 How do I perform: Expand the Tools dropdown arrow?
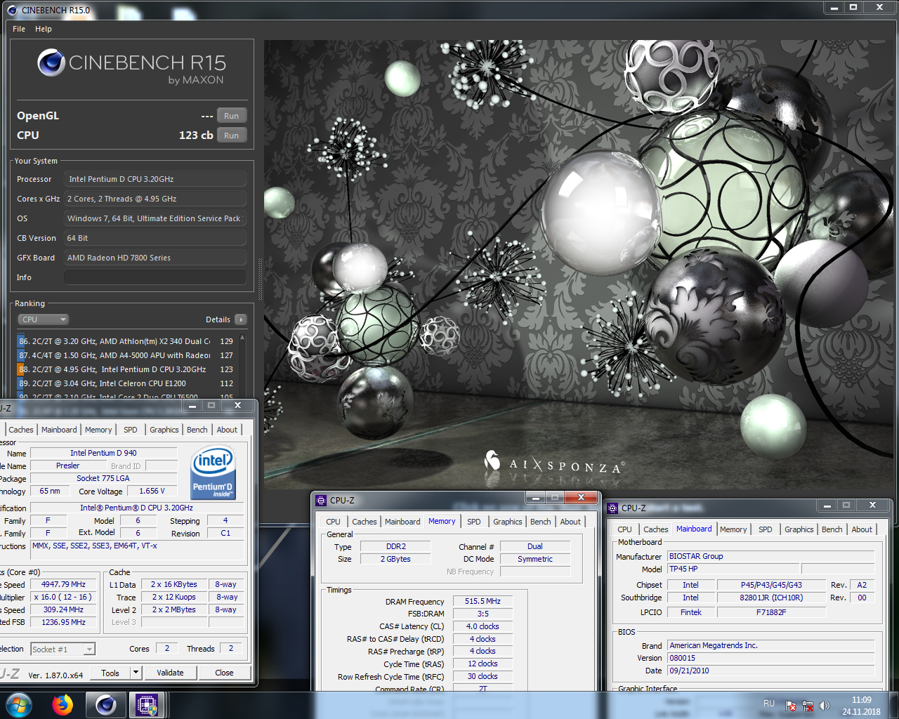(136, 673)
